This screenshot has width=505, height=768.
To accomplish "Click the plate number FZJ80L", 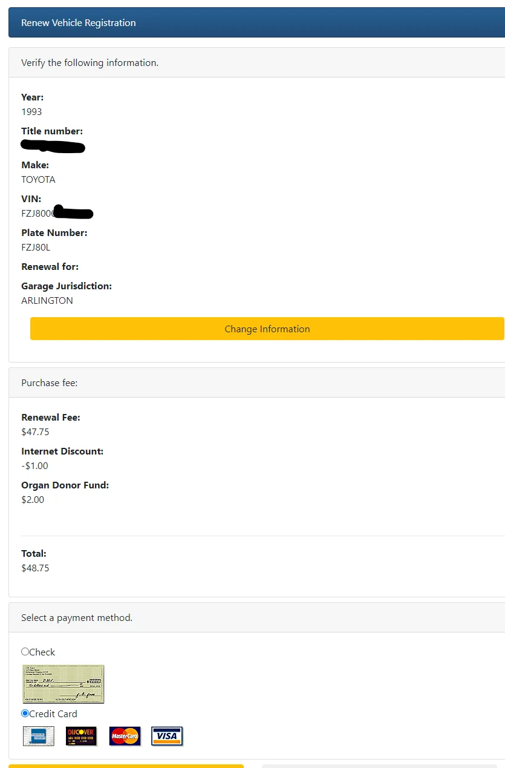I will (x=36, y=247).
